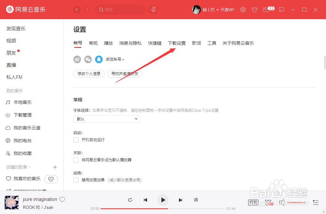Open 发现音乐 in sidebar
326x214 pixels.
point(16,29)
